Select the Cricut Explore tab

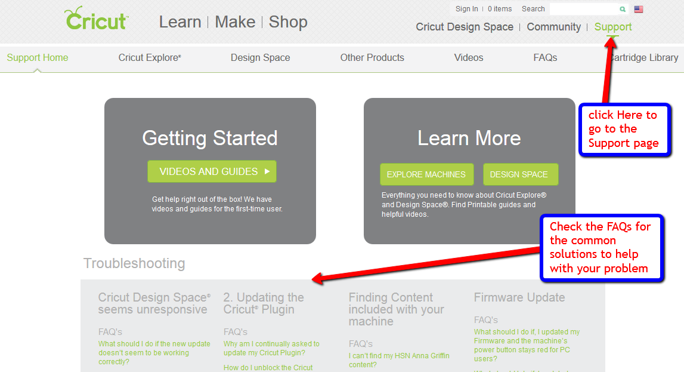(x=150, y=58)
